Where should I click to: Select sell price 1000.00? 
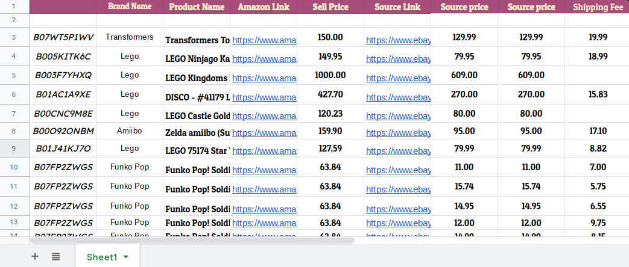330,75
